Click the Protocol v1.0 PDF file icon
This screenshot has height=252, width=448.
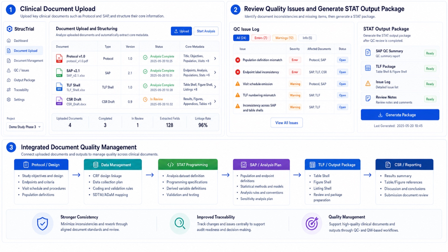pyautogui.click(x=59, y=59)
